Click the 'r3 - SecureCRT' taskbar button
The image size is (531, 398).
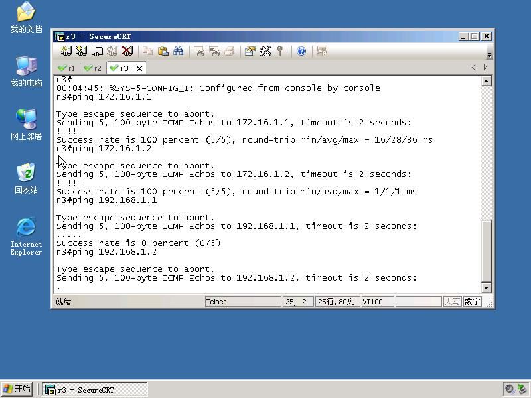95,389
